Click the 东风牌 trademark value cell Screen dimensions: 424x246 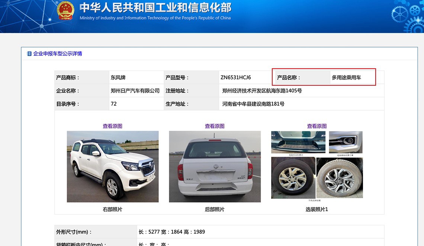pyautogui.click(x=136, y=78)
